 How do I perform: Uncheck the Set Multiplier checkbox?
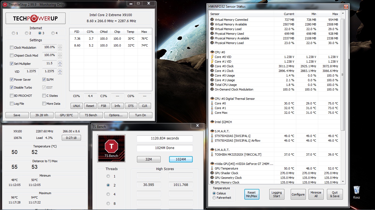(x=12, y=64)
